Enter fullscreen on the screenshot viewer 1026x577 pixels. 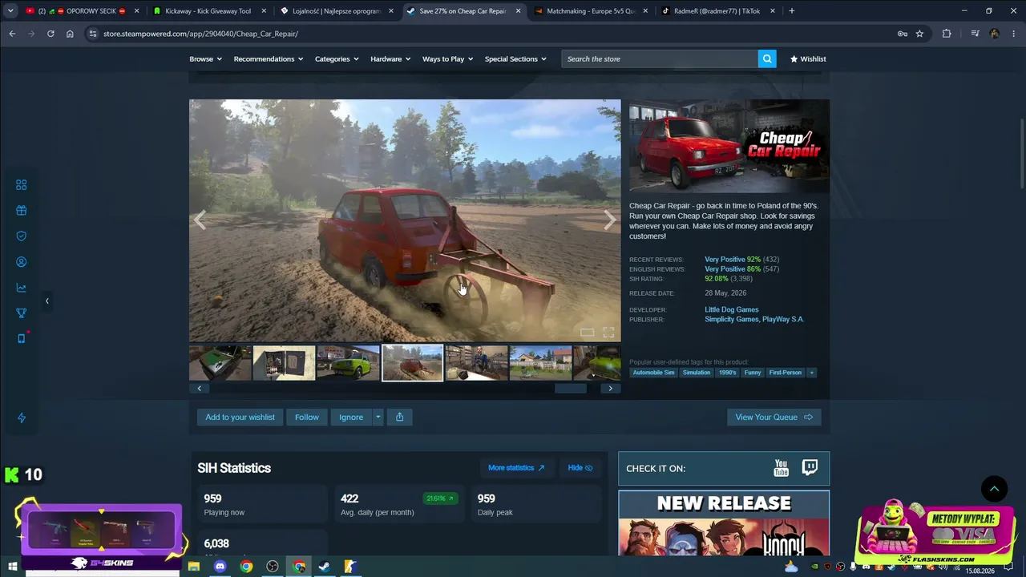point(608,333)
